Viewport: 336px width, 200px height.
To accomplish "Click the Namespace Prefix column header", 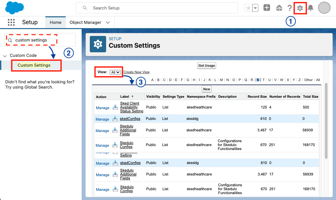I will tap(201, 97).
